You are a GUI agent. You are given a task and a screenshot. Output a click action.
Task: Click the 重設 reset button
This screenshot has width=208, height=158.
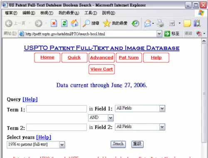tap(137, 144)
